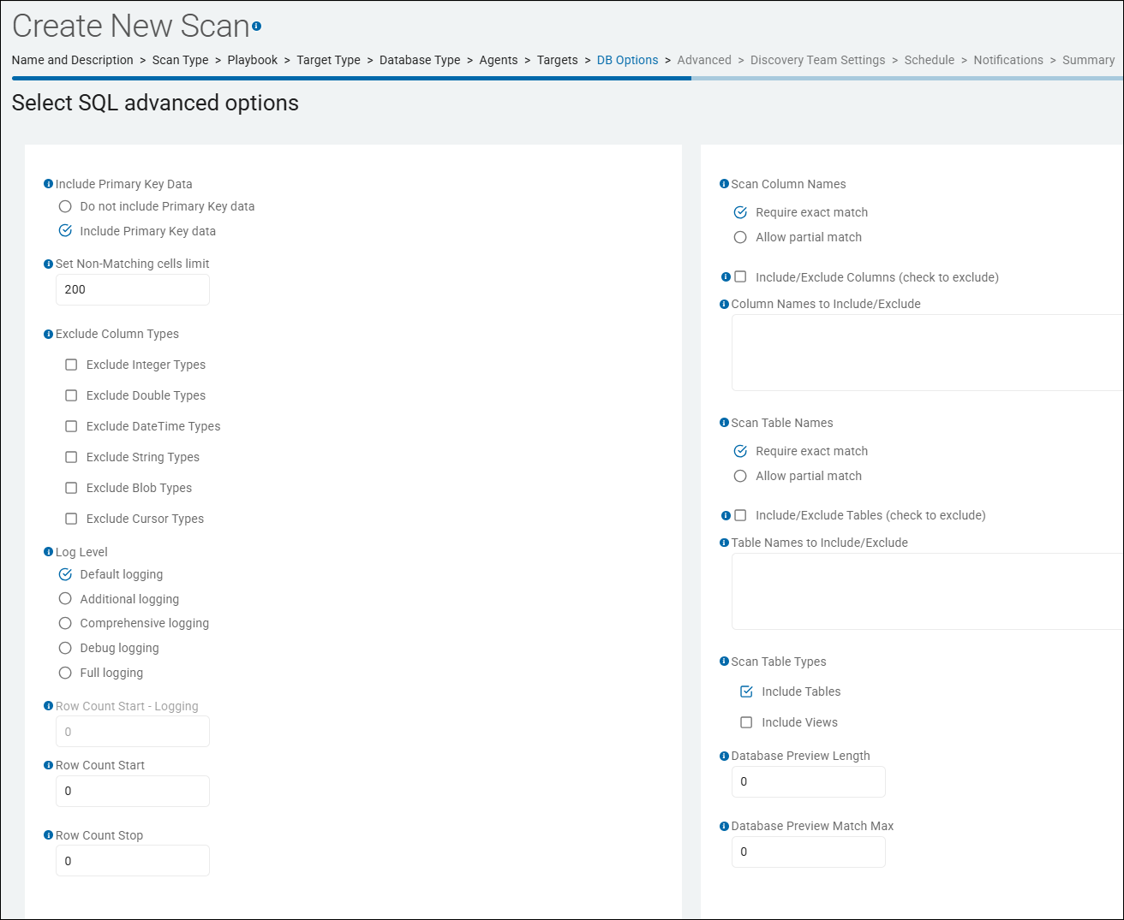Viewport: 1124px width, 920px height.
Task: Check Exclude DateTime Types
Action: [x=71, y=426]
